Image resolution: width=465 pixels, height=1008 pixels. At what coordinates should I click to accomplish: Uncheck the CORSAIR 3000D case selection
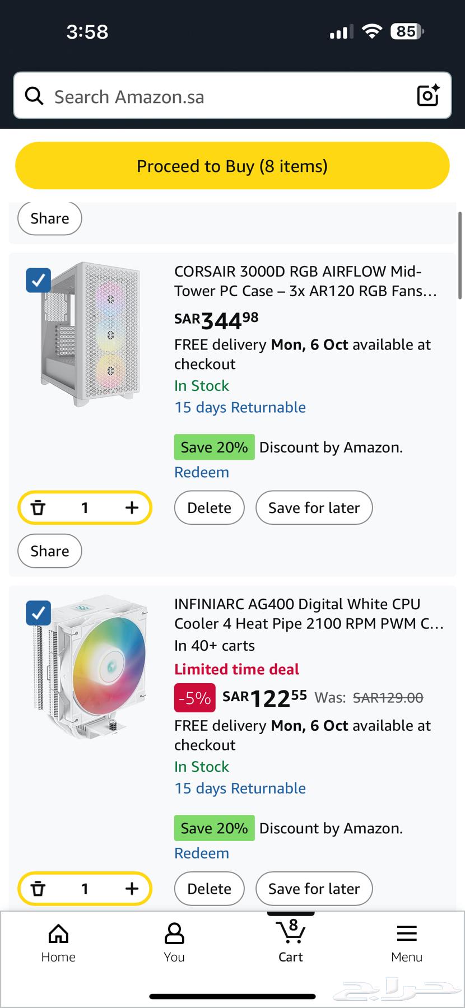click(x=38, y=280)
